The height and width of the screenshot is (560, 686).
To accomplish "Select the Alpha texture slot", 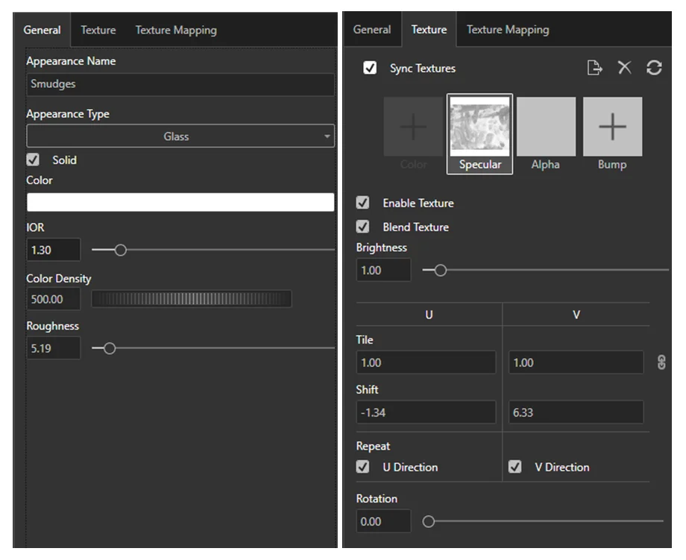I will click(546, 128).
